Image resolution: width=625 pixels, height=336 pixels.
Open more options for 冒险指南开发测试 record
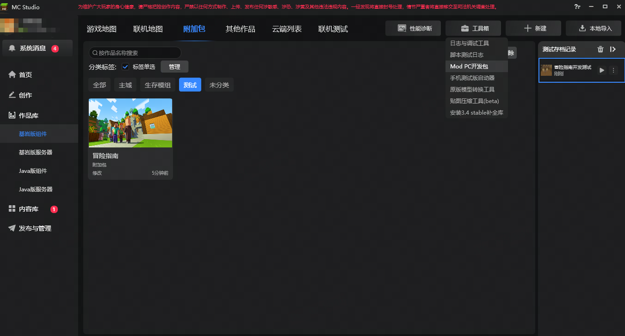click(x=613, y=70)
